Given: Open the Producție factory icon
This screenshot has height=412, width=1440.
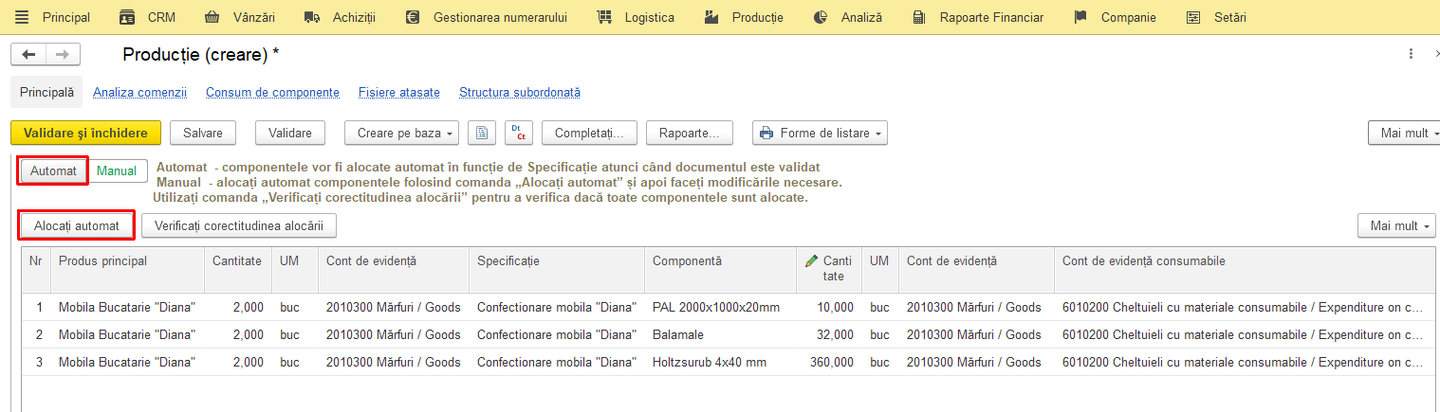Looking at the screenshot, I should pos(712,17).
